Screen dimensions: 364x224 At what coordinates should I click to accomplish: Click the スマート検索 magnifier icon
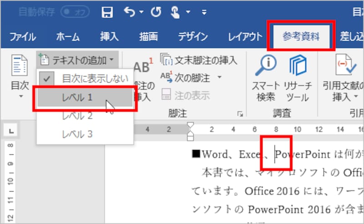[266, 66]
